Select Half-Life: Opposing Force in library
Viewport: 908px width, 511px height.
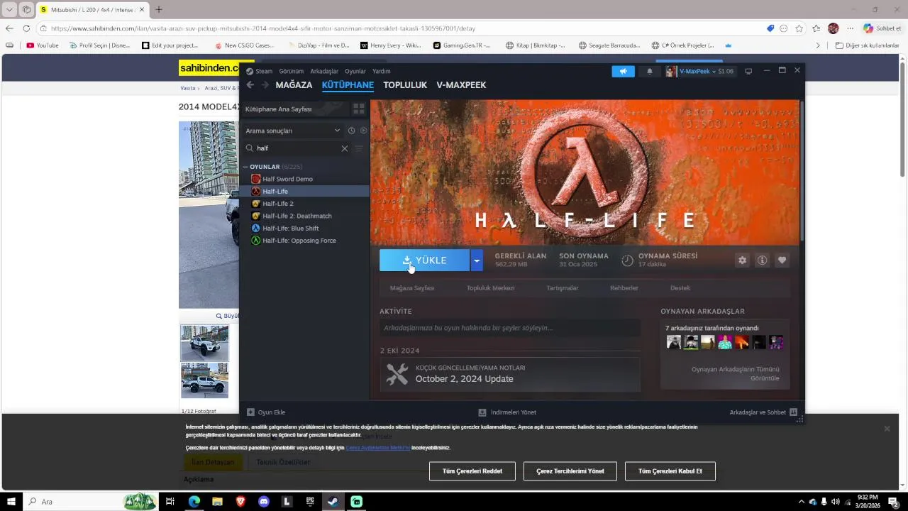[x=304, y=241]
